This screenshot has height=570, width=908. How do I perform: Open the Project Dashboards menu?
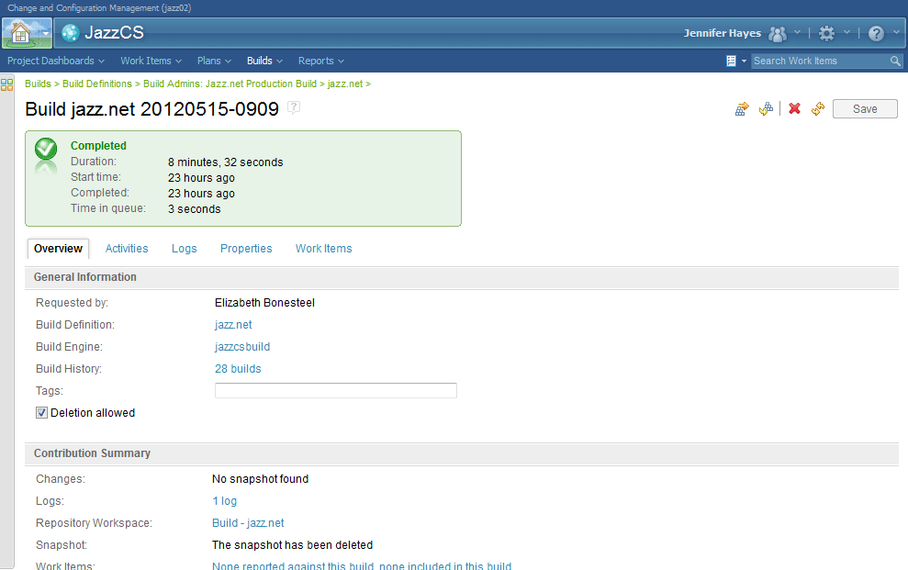[x=56, y=61]
